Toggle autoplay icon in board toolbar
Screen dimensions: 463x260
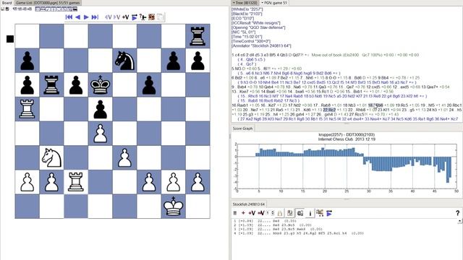(x=135, y=17)
